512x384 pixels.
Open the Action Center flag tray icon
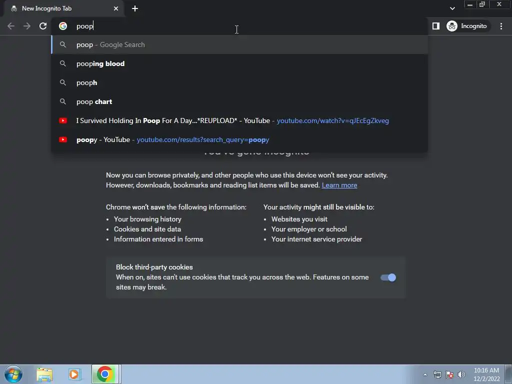click(x=449, y=374)
